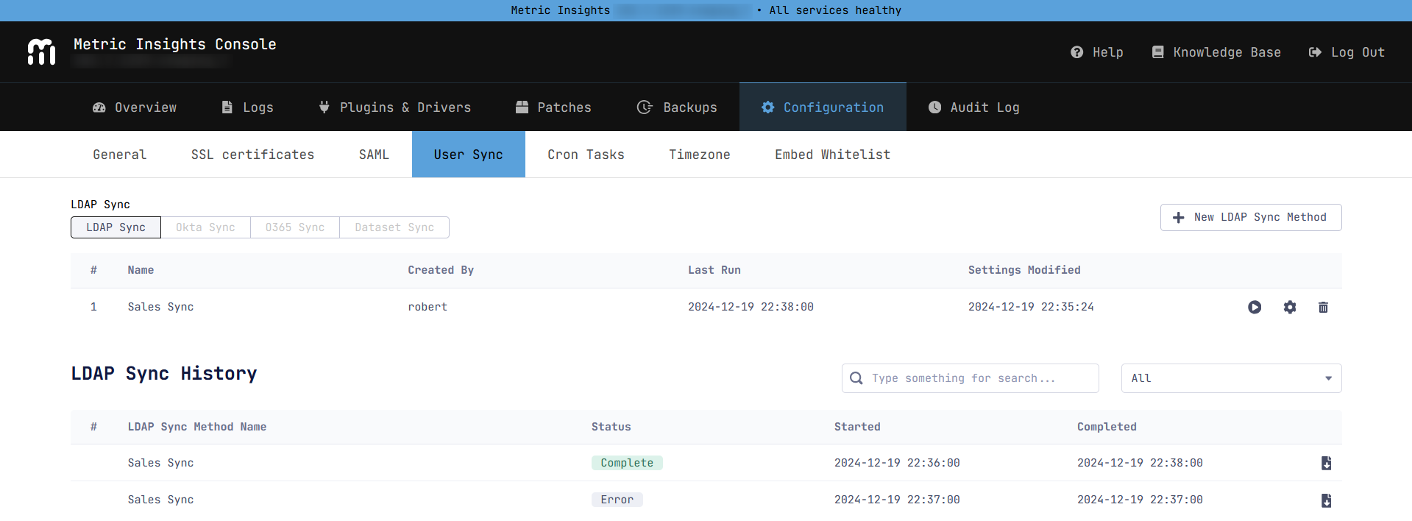Viewport: 1412px width, 521px height.
Task: Switch to O365 Sync option
Action: click(295, 227)
